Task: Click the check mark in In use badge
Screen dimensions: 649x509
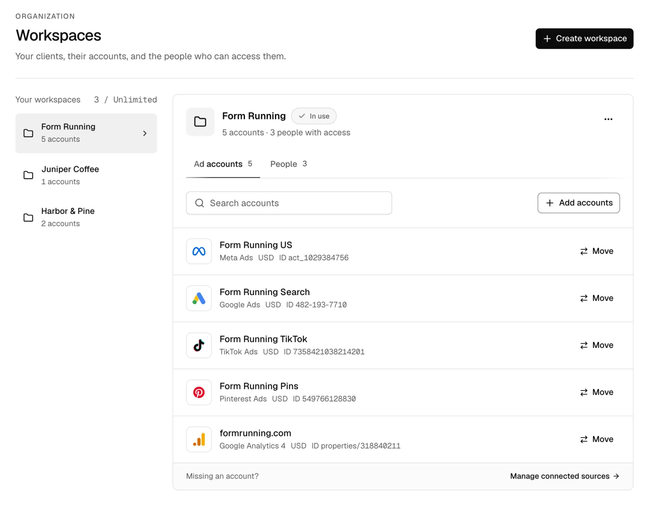Action: pyautogui.click(x=302, y=116)
